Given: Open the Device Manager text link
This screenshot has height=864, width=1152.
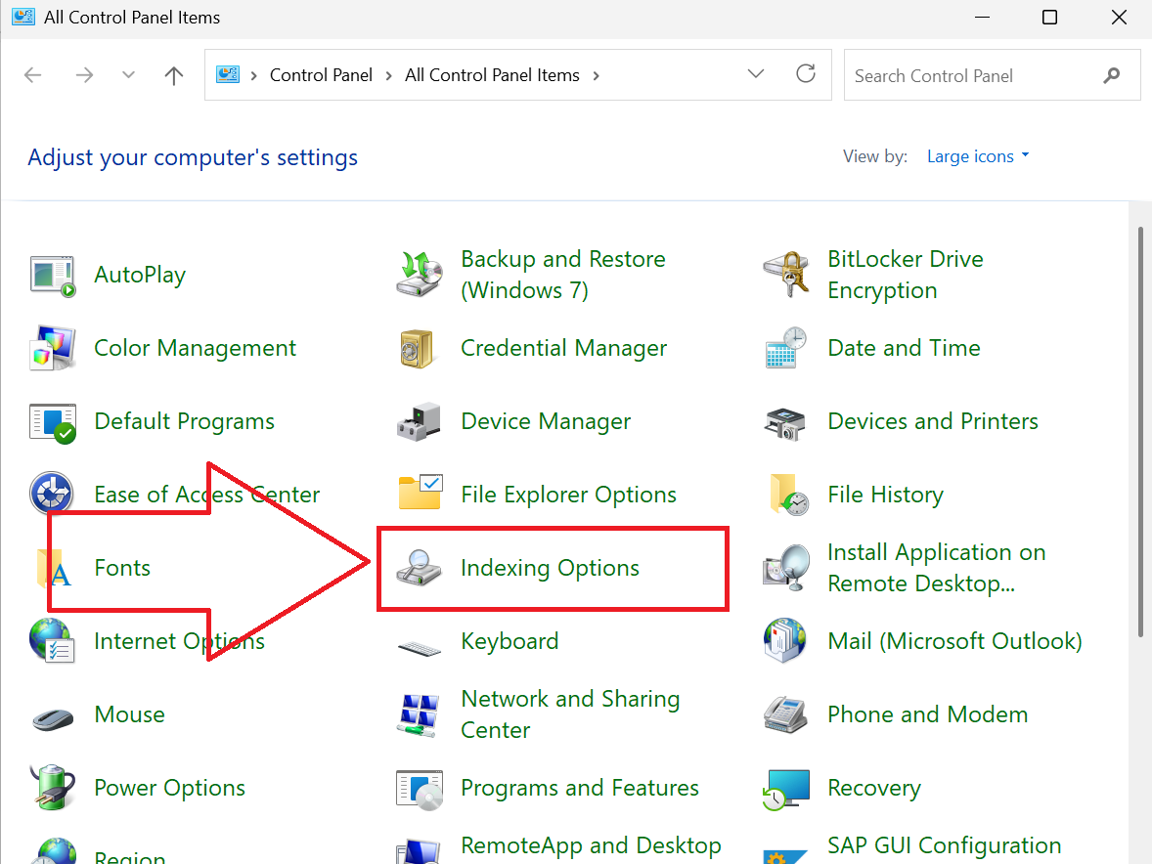Looking at the screenshot, I should coord(545,420).
